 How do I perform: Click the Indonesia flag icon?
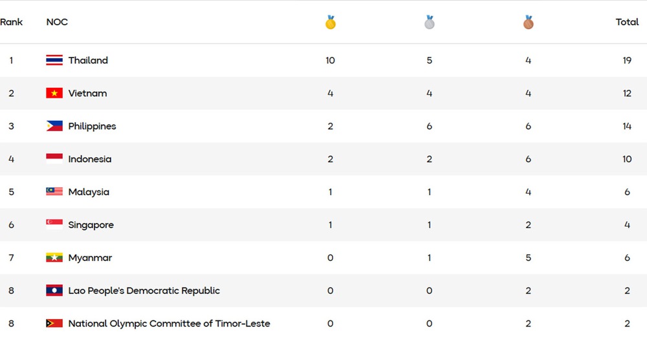point(54,160)
